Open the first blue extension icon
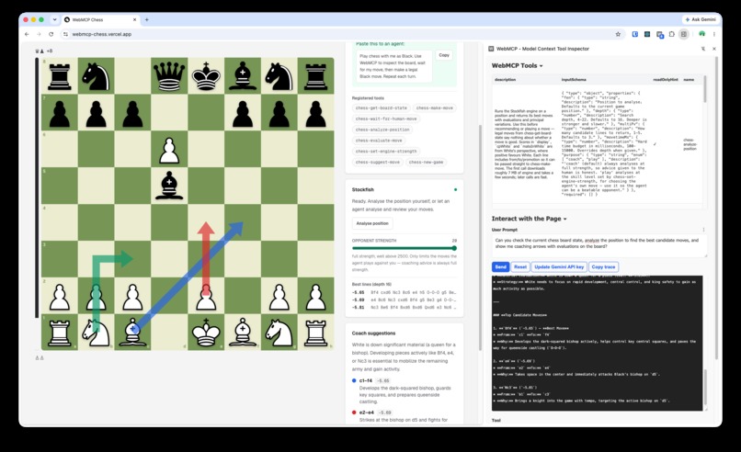741x452 pixels. (634, 34)
